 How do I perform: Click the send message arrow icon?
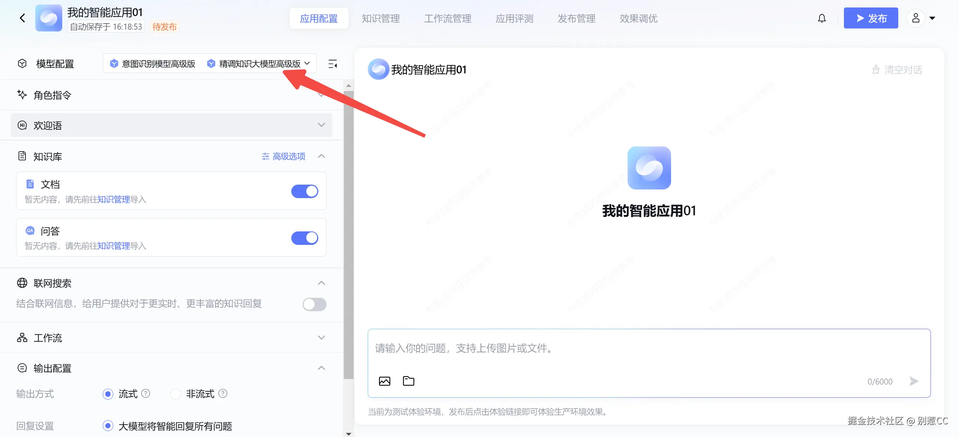[914, 381]
